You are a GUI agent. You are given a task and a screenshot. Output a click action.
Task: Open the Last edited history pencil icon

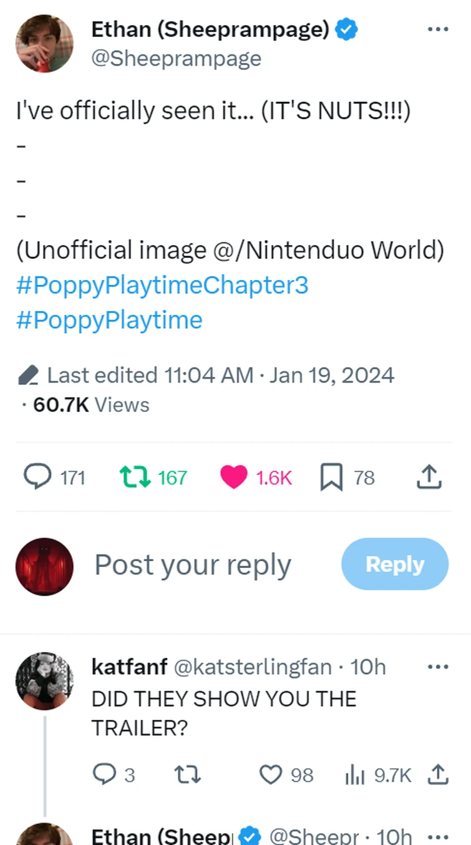(x=29, y=376)
